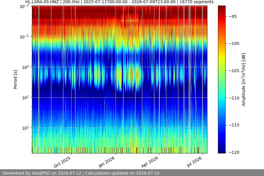The image size is (264, 176).
Task: Click the 'Generated by SeedPSD' footer text
Action: [81, 173]
